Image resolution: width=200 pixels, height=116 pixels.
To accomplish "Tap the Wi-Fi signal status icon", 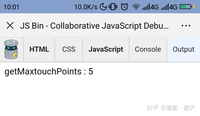I will tap(136, 7).
